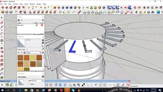Click the materials back arrow button
The image size is (163, 92).
[19, 53]
